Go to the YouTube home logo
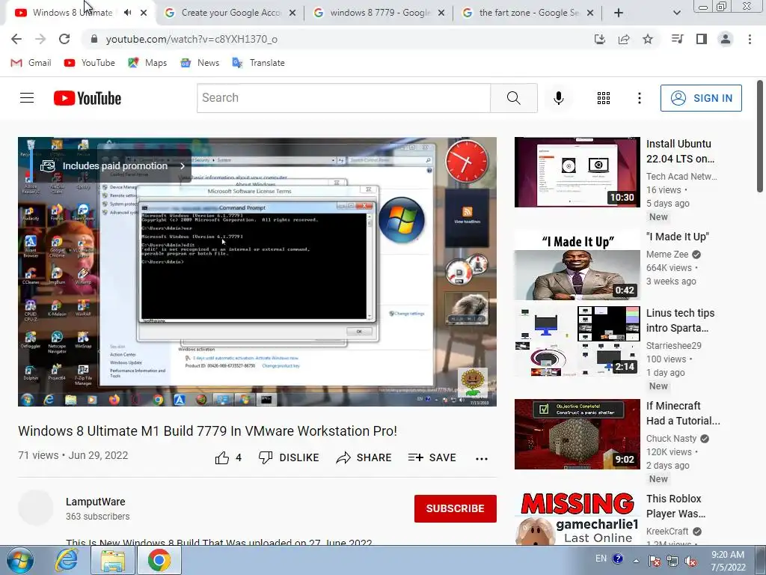This screenshot has width=766, height=575. point(88,98)
